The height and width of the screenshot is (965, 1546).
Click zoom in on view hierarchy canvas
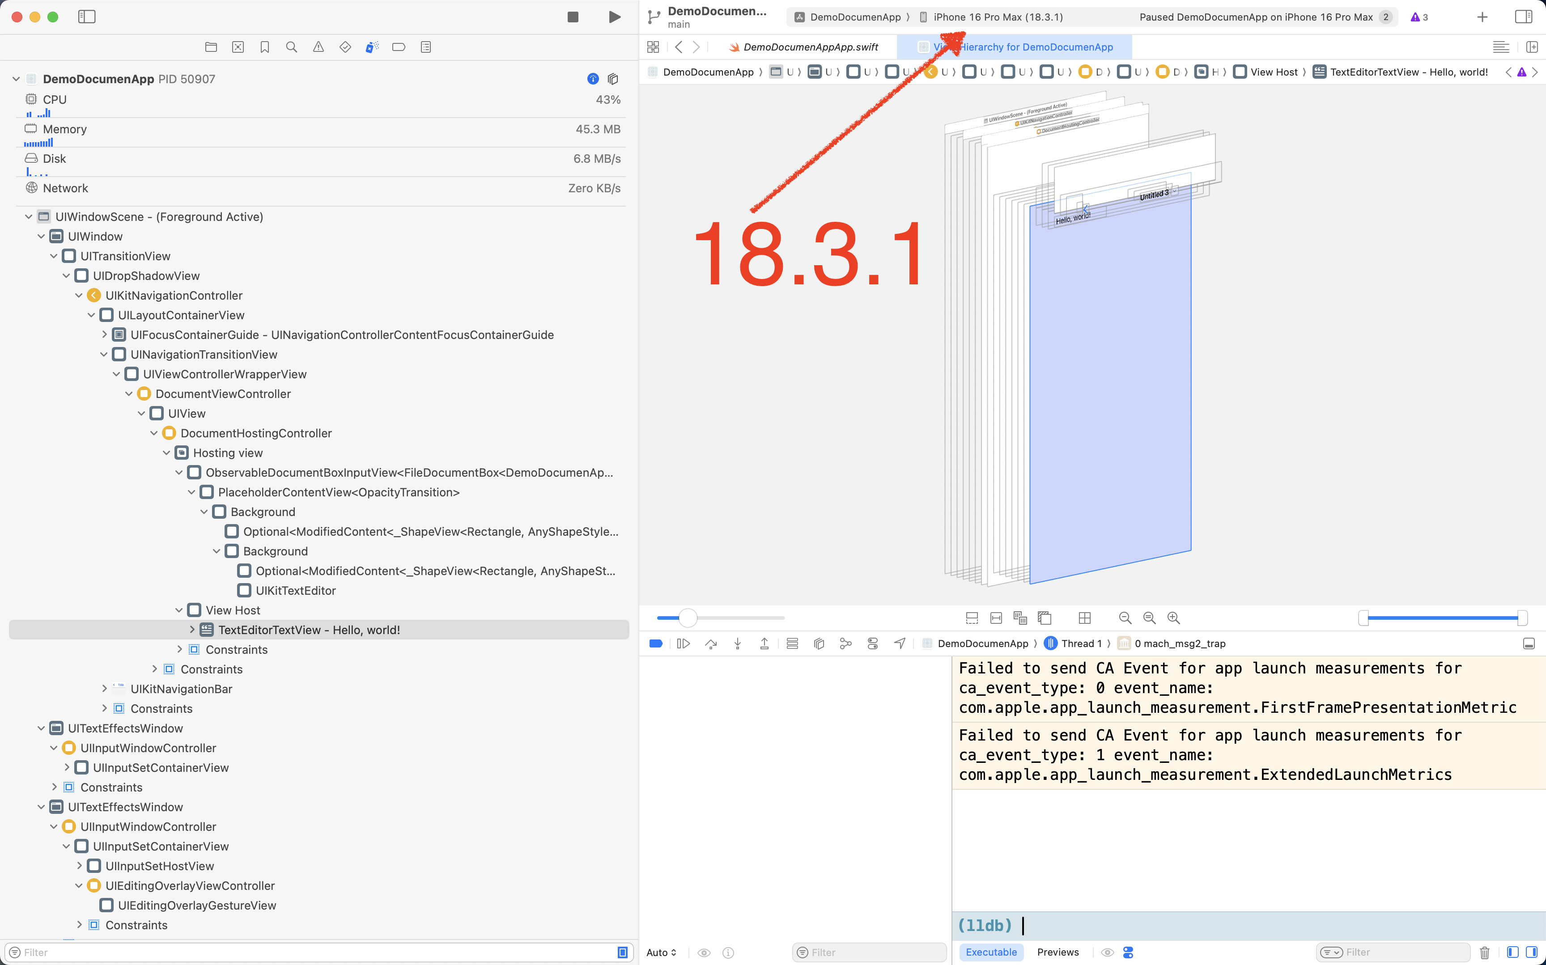point(1173,618)
